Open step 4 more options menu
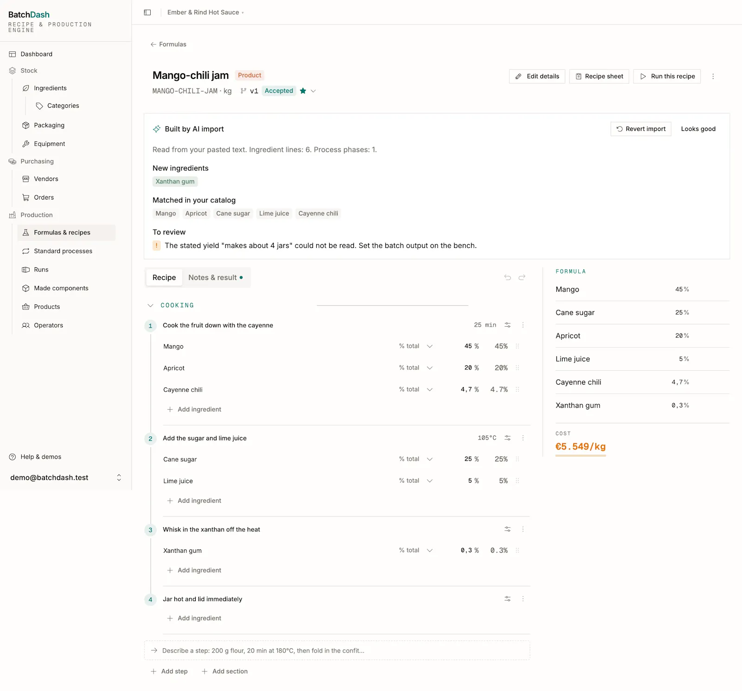Viewport: 742px width, 691px height. 523,599
